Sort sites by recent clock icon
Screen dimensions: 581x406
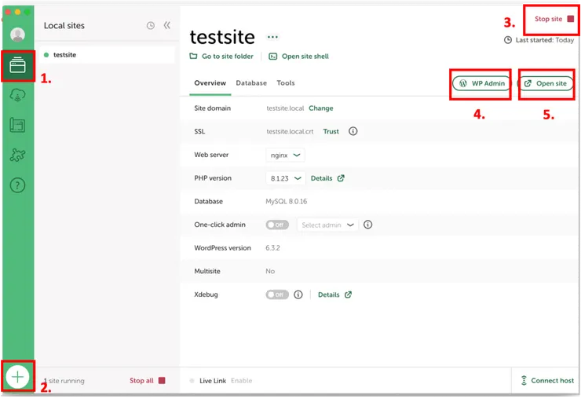[x=151, y=25]
